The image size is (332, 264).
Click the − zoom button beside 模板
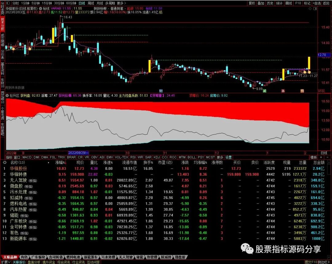[x=327, y=158]
